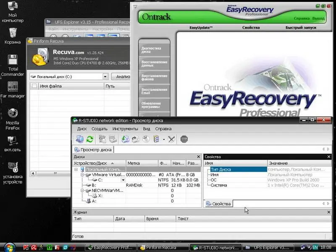336x252 pixels.
Task: Click the Метка column header
Action: (142, 163)
